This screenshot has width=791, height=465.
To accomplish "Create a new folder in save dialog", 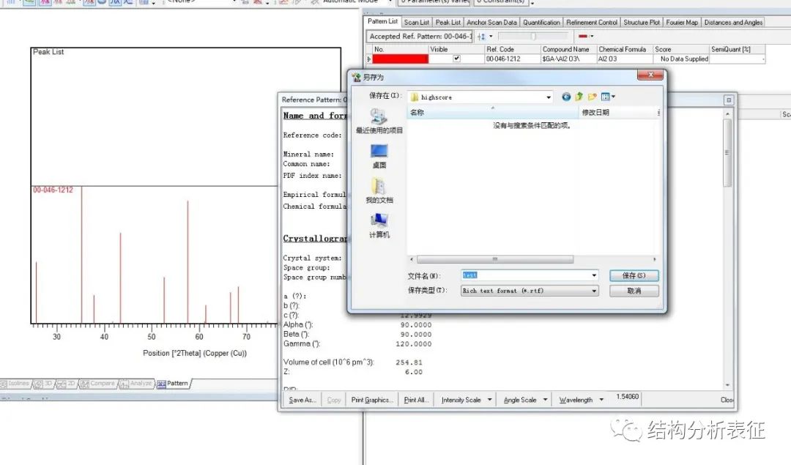I will pos(592,97).
